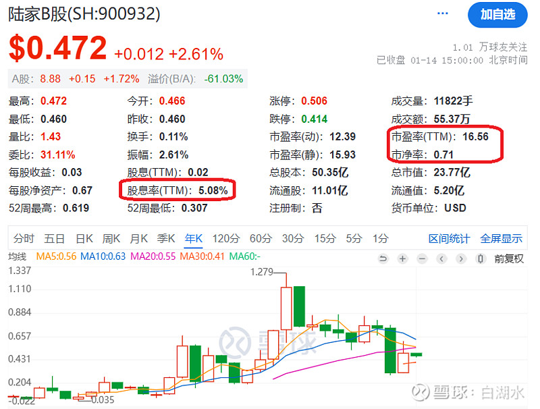Click 总市值 value 23.77亿
Screen dimensions: 540x409
(452, 172)
